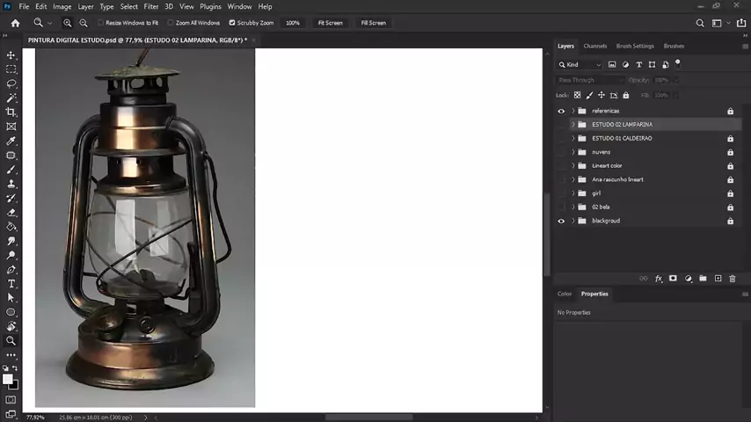Open the search icon in top right
The width and height of the screenshot is (751, 422).
coord(700,23)
